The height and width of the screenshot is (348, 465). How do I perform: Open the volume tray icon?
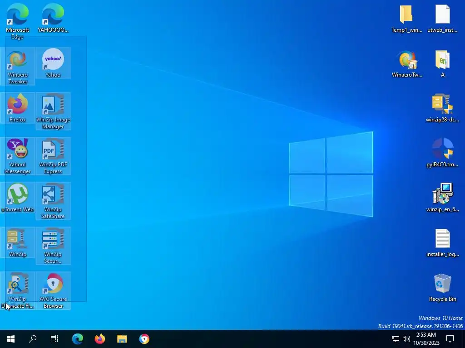(x=406, y=339)
